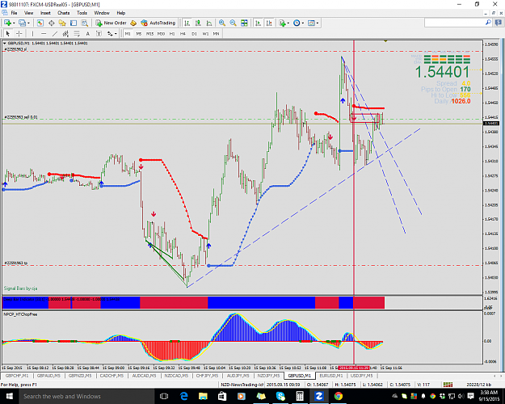
Task: Open the File menu
Action: point(14,13)
